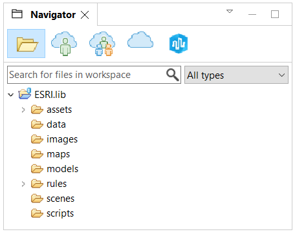
Task: Open the All types filter dropdown
Action: (x=236, y=75)
